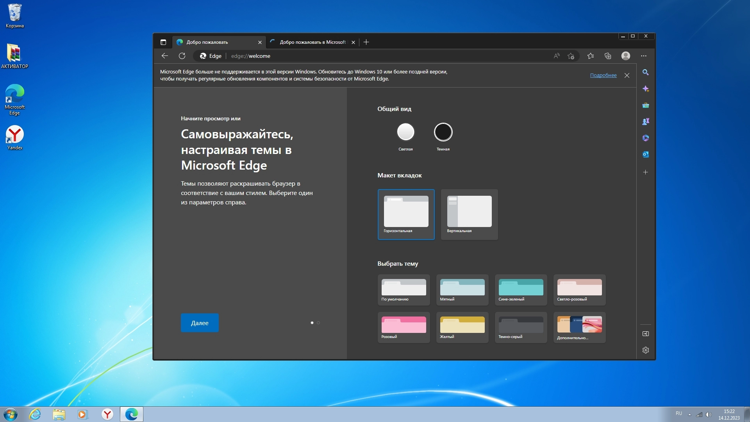
Task: Choose the Вертикальная tab layout
Action: point(469,214)
